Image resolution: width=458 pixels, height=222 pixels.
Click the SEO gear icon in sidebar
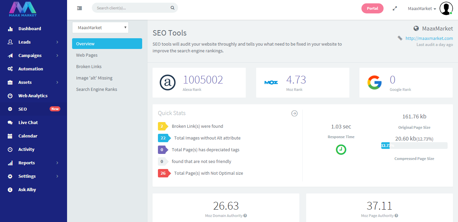coord(10,109)
